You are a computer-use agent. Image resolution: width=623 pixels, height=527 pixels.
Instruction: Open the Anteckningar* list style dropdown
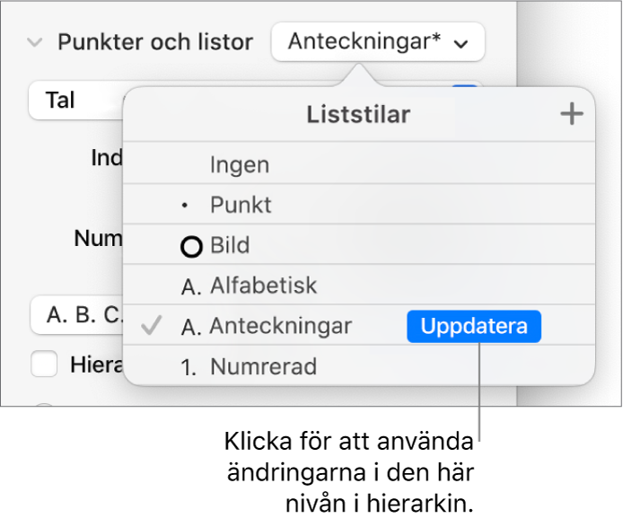[377, 42]
